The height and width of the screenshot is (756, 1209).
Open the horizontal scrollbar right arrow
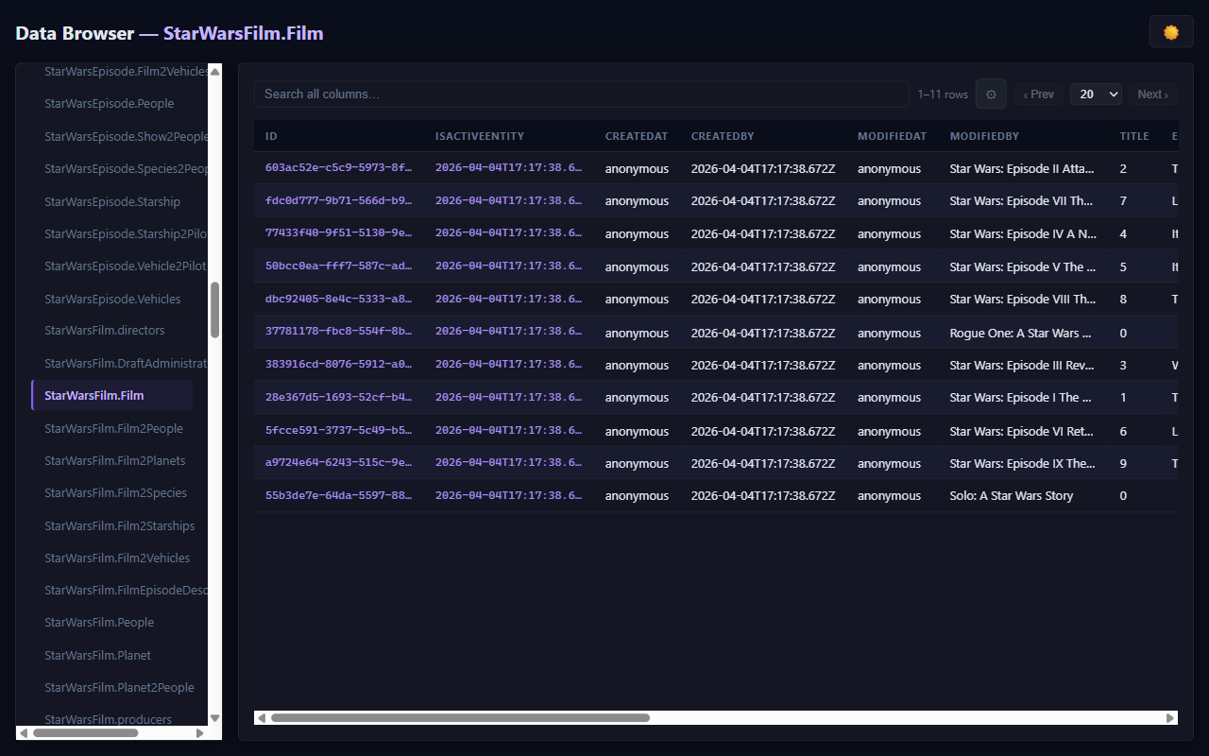tap(1169, 717)
